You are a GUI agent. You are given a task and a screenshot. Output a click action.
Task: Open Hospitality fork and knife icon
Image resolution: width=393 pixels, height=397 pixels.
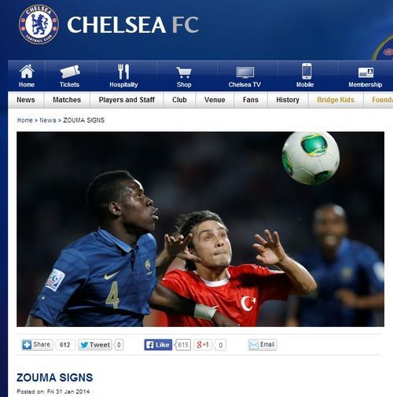[123, 72]
